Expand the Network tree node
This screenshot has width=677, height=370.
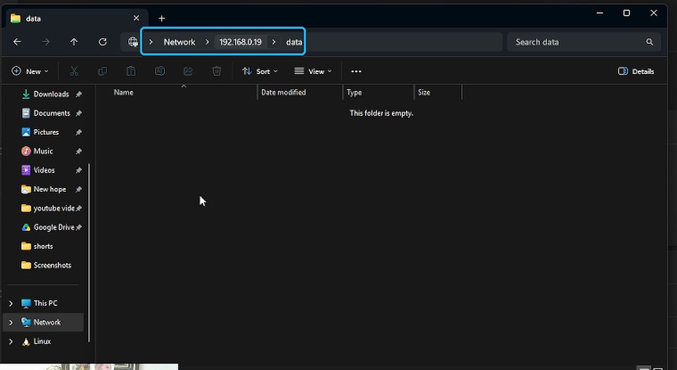click(11, 323)
